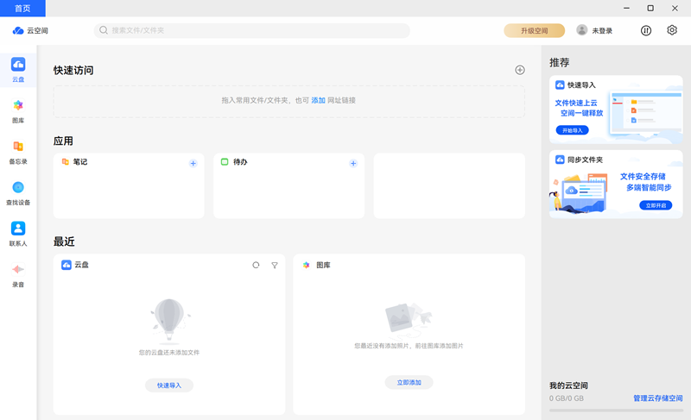Open the filter icon in 云盘 card
The height and width of the screenshot is (420, 691).
275,266
